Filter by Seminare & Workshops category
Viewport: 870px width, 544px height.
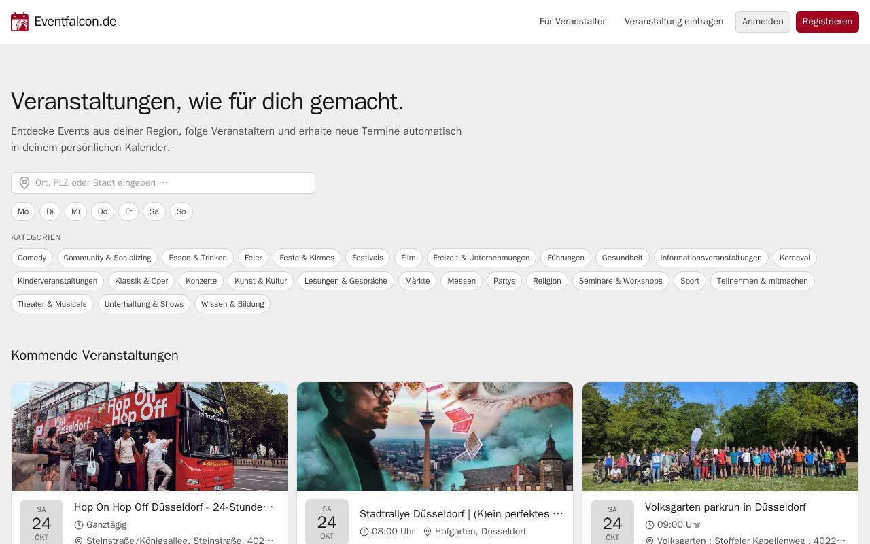coord(621,281)
